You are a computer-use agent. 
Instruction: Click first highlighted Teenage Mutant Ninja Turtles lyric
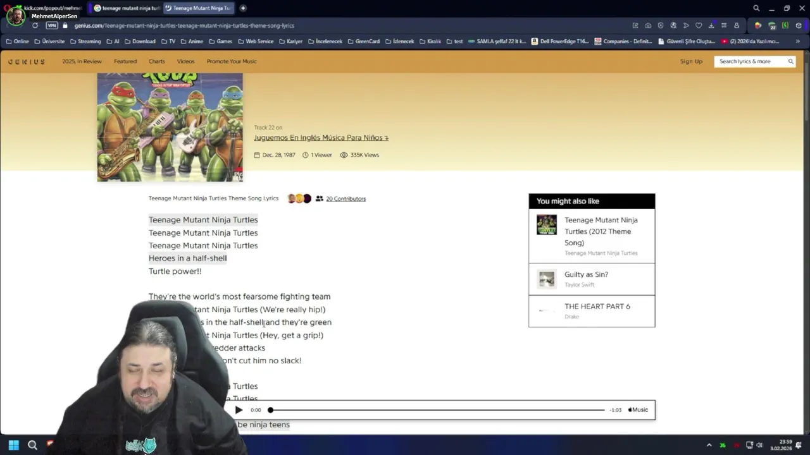click(x=203, y=219)
